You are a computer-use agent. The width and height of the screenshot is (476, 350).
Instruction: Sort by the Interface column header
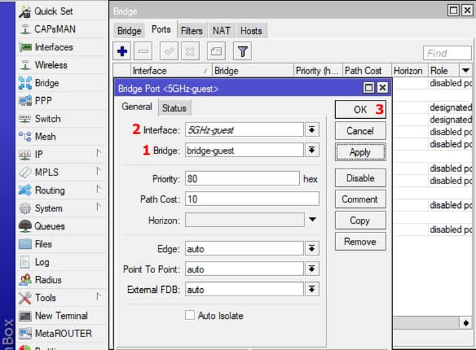coord(171,71)
